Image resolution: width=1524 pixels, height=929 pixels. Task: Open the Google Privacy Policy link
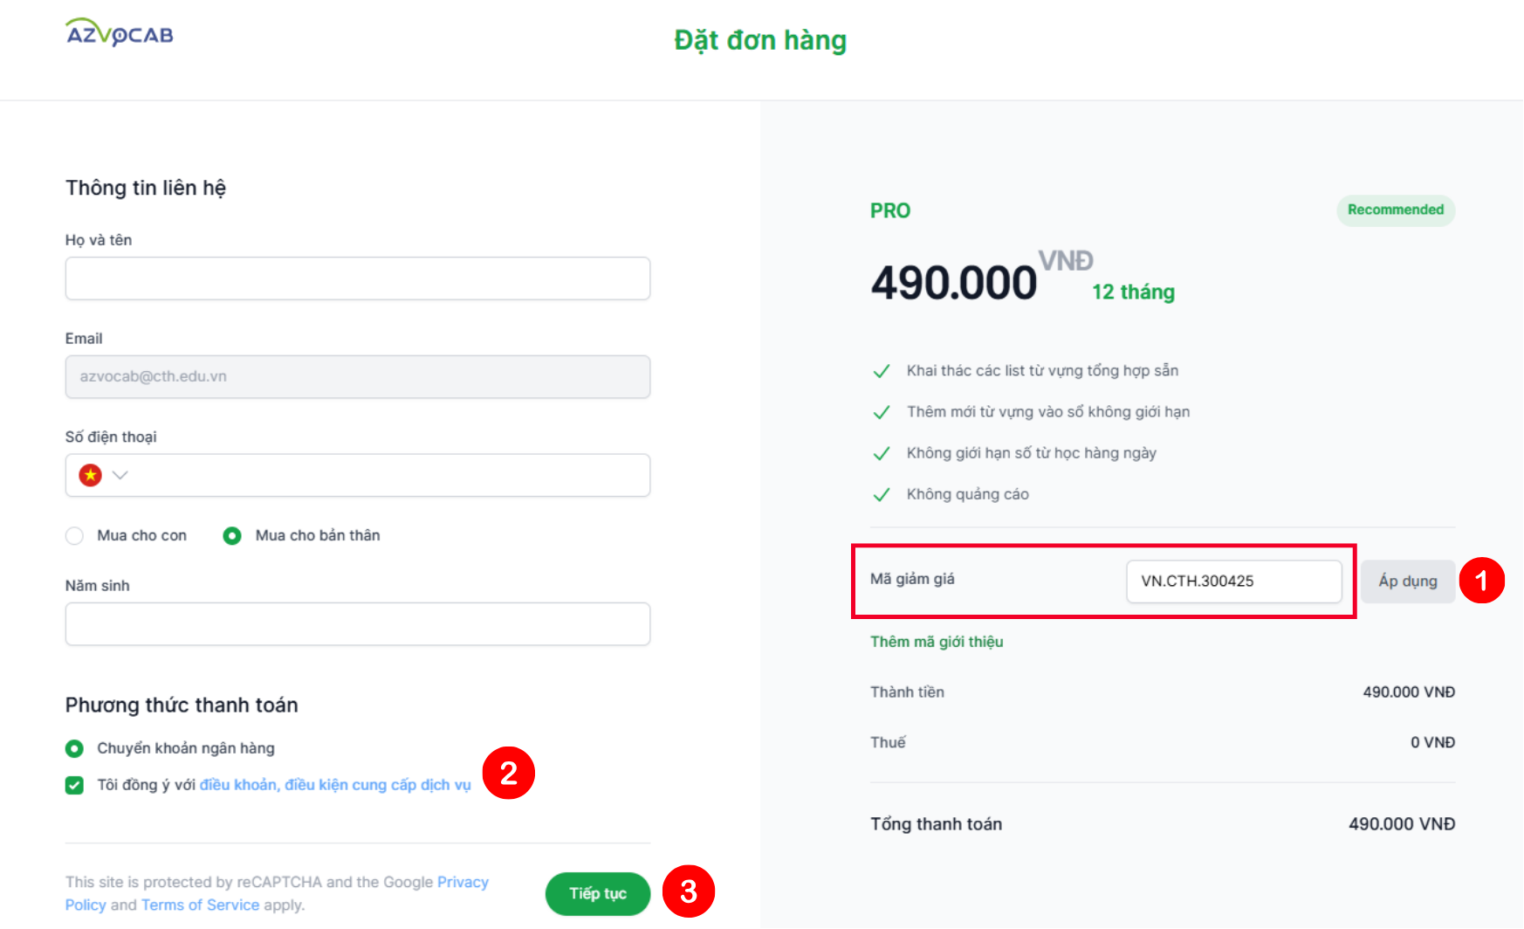coord(463,882)
